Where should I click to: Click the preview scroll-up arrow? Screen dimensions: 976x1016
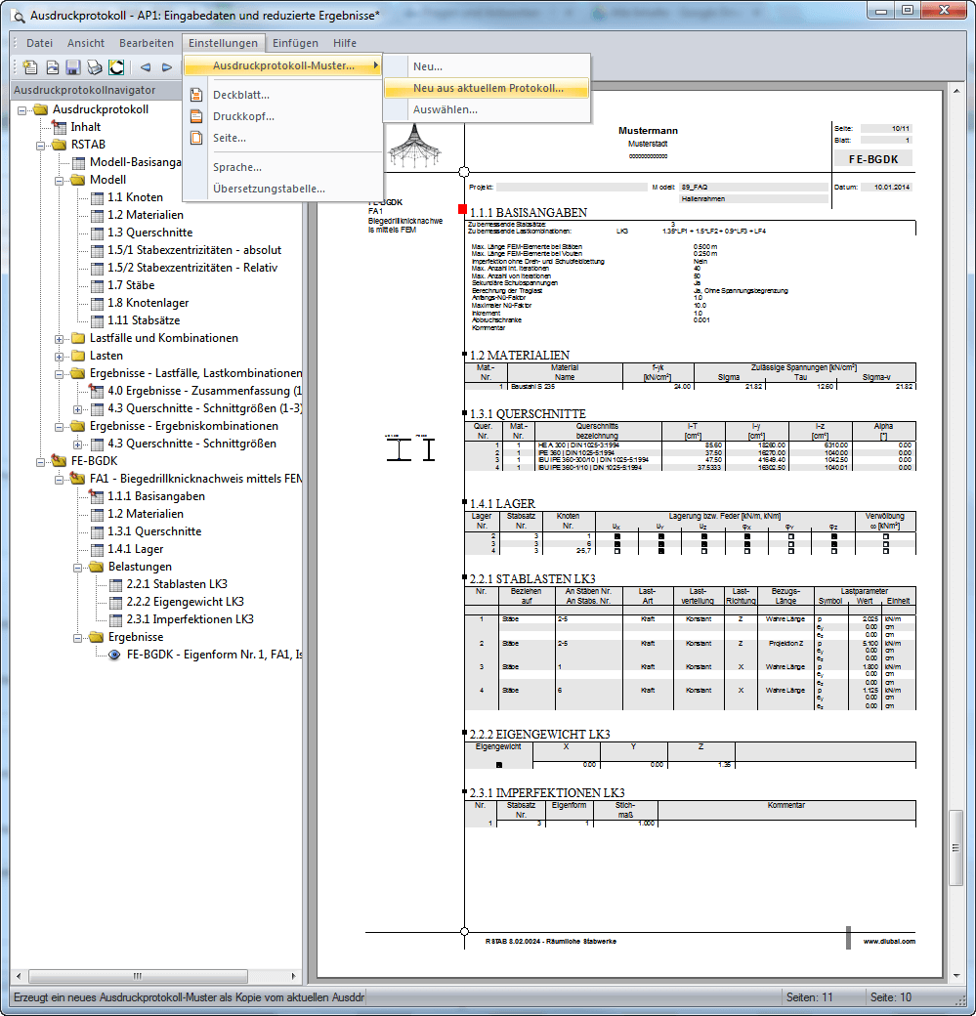coord(956,92)
